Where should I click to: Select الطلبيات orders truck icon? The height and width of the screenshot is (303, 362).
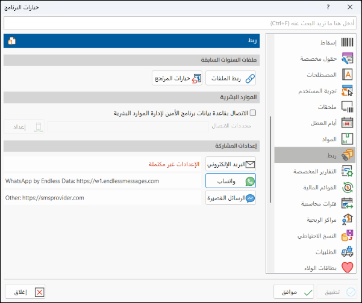click(x=347, y=252)
